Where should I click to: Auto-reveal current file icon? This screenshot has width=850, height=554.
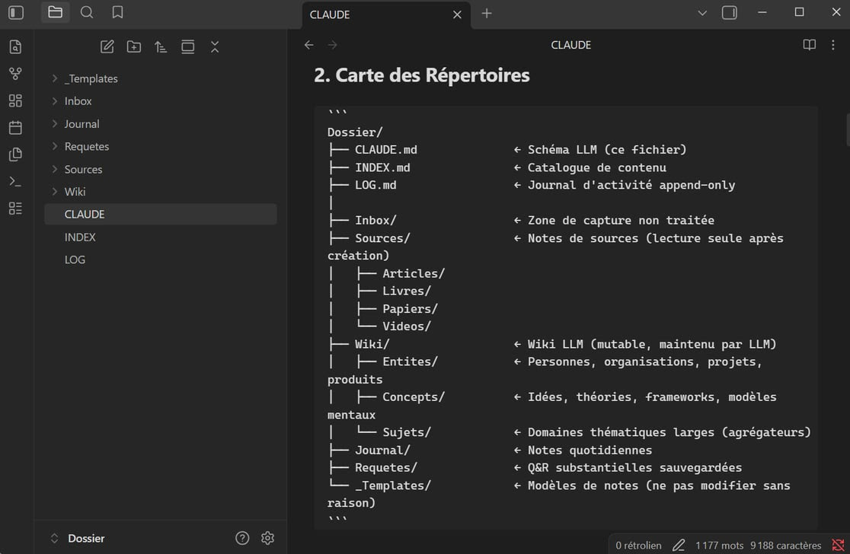187,46
